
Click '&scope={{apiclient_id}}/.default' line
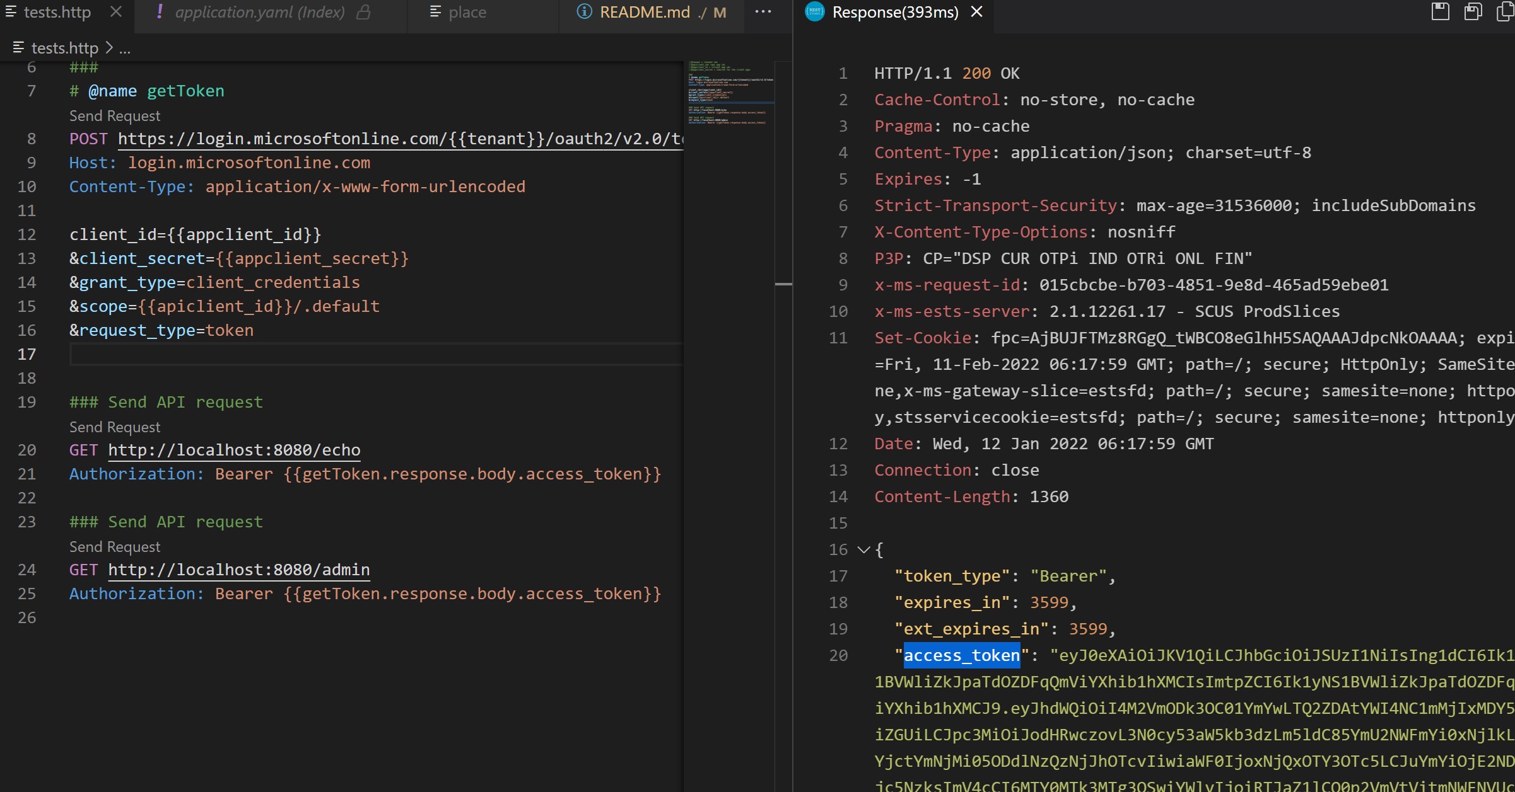point(225,306)
